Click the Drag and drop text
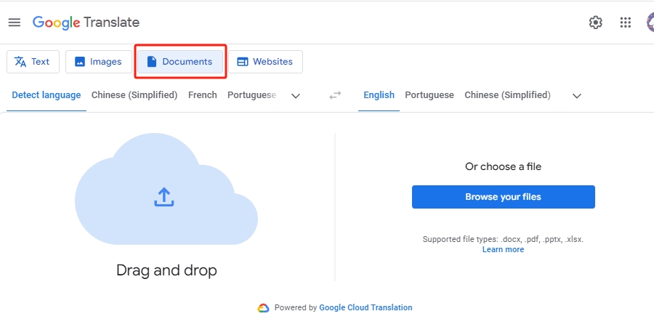Image resolution: width=654 pixels, height=327 pixels. click(166, 271)
